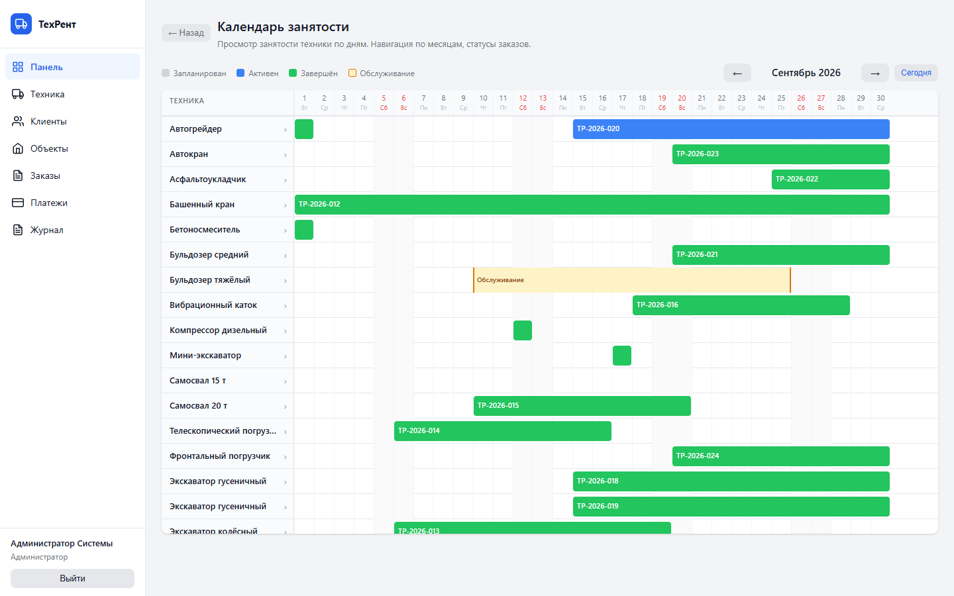Click the Выйти logout button

[72, 578]
